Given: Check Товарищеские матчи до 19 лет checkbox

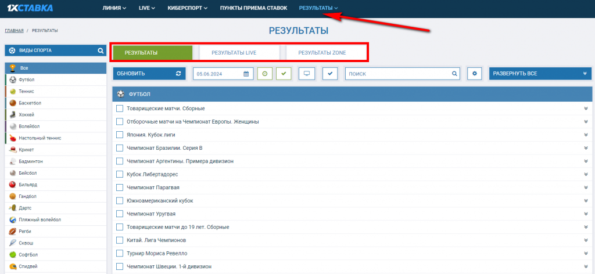Looking at the screenshot, I should point(120,227).
